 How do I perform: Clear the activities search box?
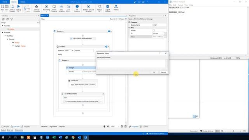(x=38, y=23)
